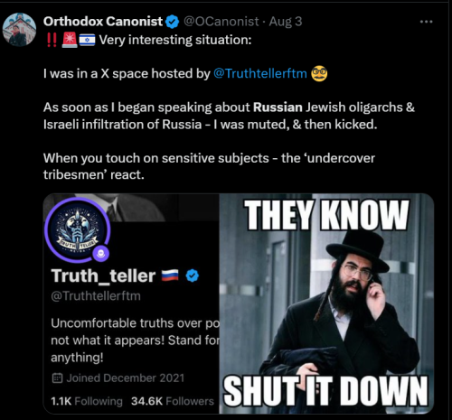Click the disguised face emoji after mention
The image size is (452, 420).
pyautogui.click(x=319, y=74)
